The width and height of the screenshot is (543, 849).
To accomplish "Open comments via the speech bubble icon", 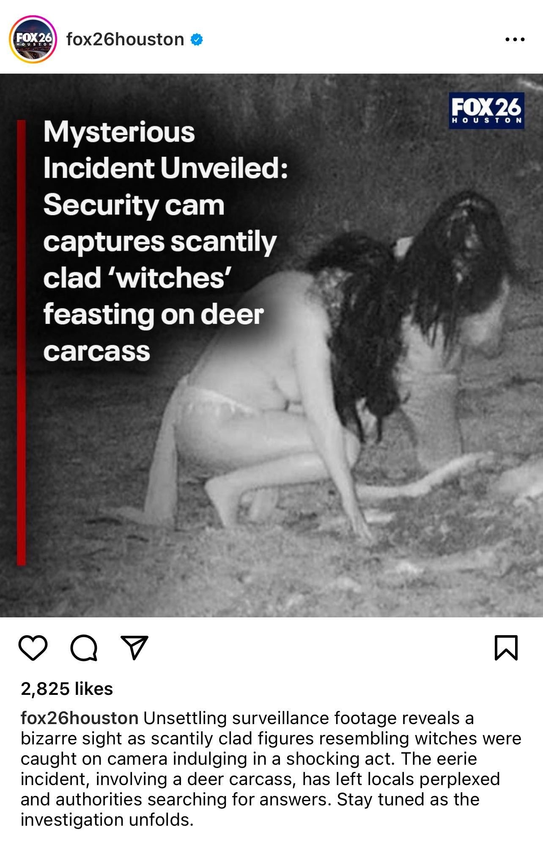I will pyautogui.click(x=84, y=648).
